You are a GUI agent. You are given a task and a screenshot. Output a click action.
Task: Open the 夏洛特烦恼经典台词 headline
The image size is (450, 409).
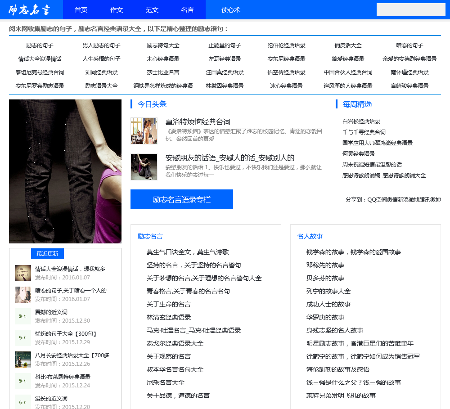point(198,121)
